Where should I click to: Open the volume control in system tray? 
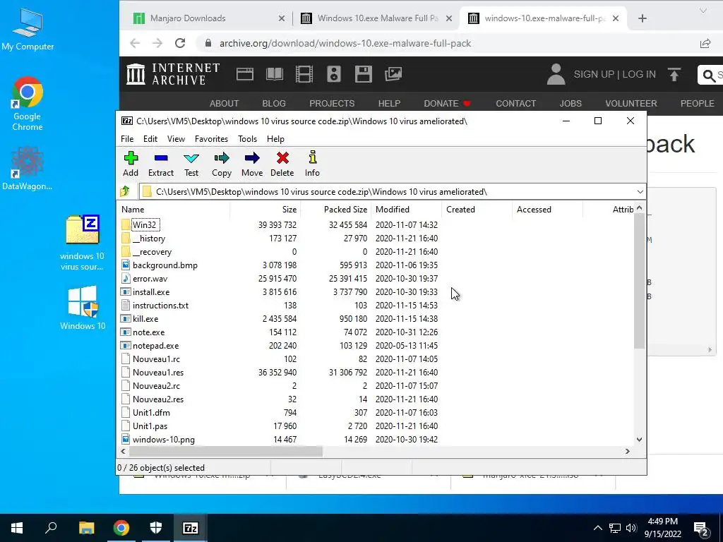[631, 528]
